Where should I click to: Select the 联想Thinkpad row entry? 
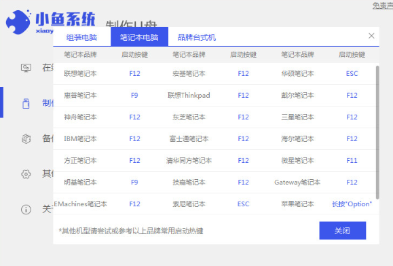coord(189,96)
